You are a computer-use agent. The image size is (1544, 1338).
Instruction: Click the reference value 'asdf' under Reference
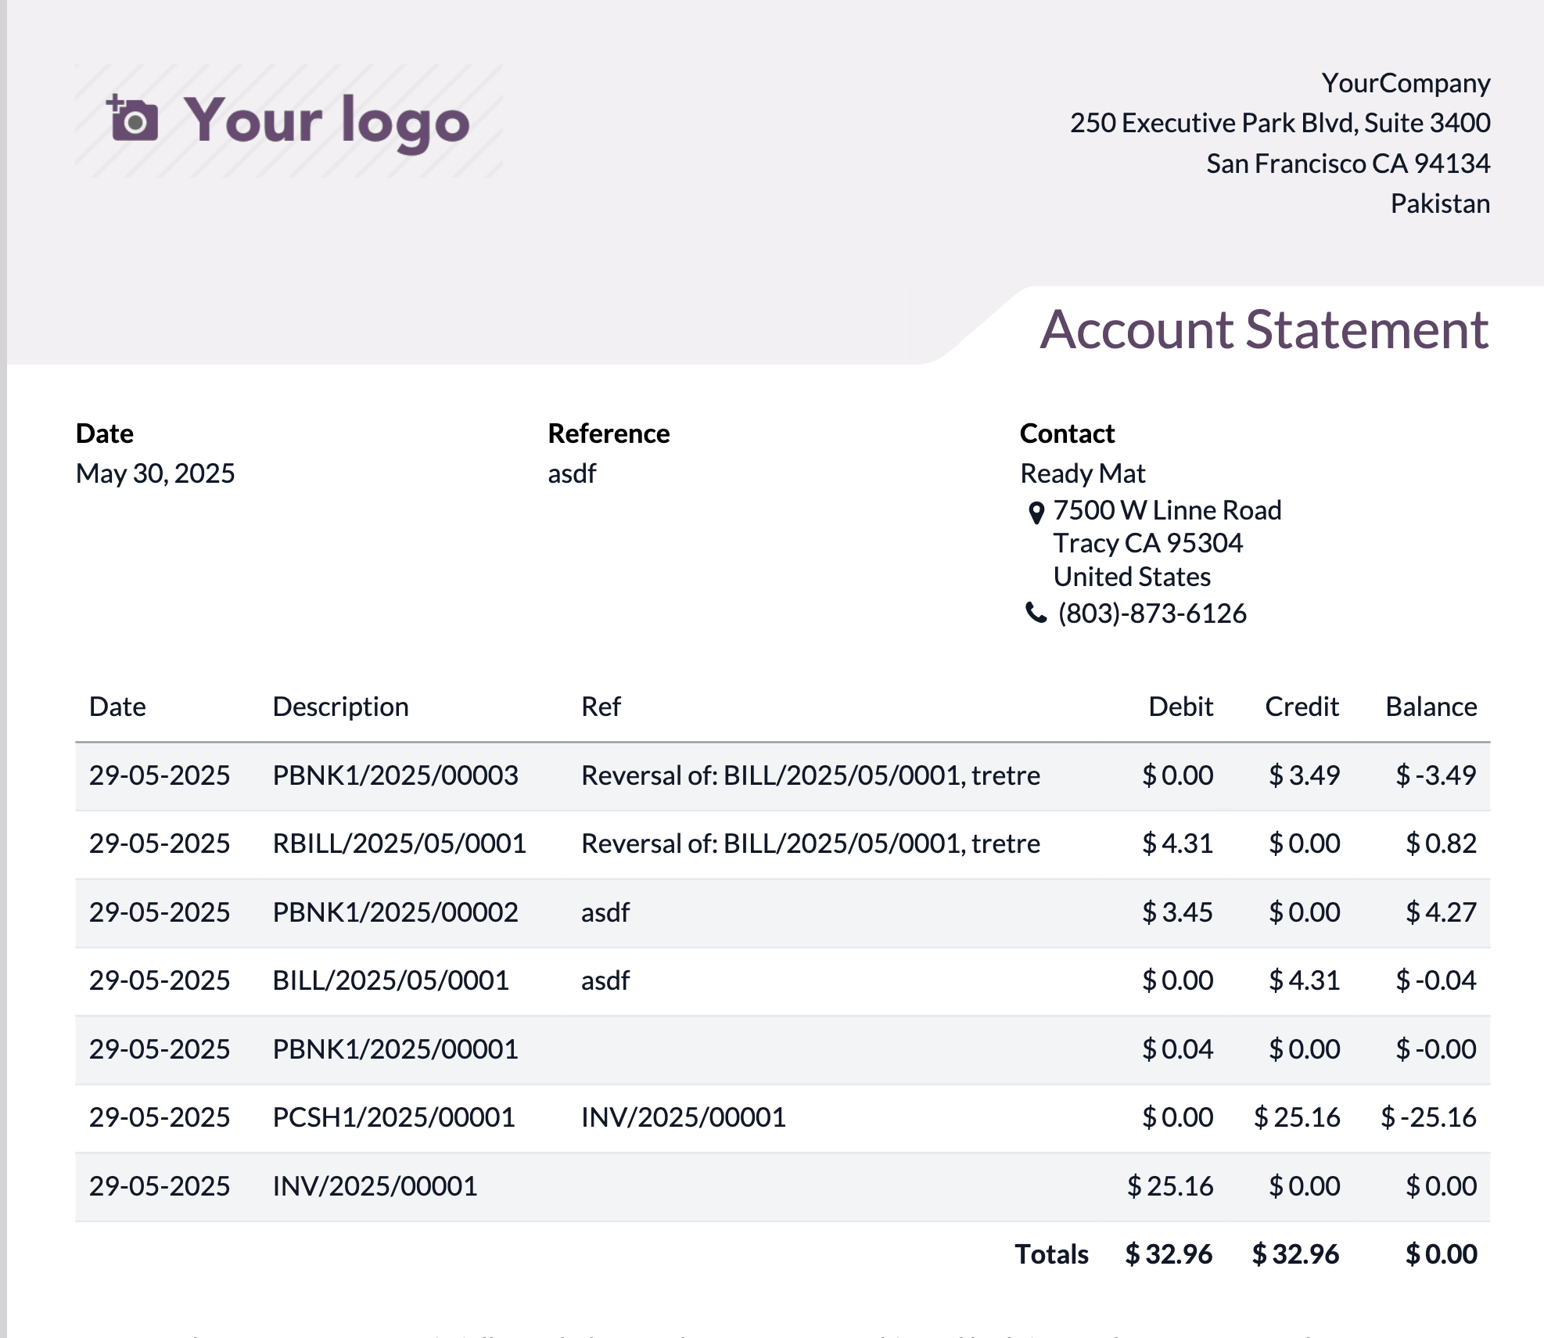pos(572,473)
